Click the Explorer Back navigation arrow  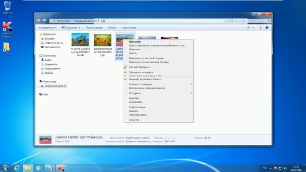[39, 21]
